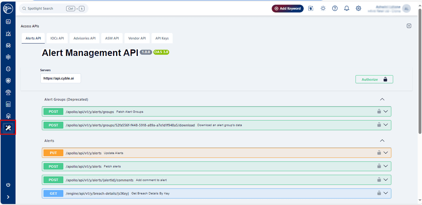Open the AI sparkle bookmark icon
This screenshot has width=422, height=205.
coord(311,8)
